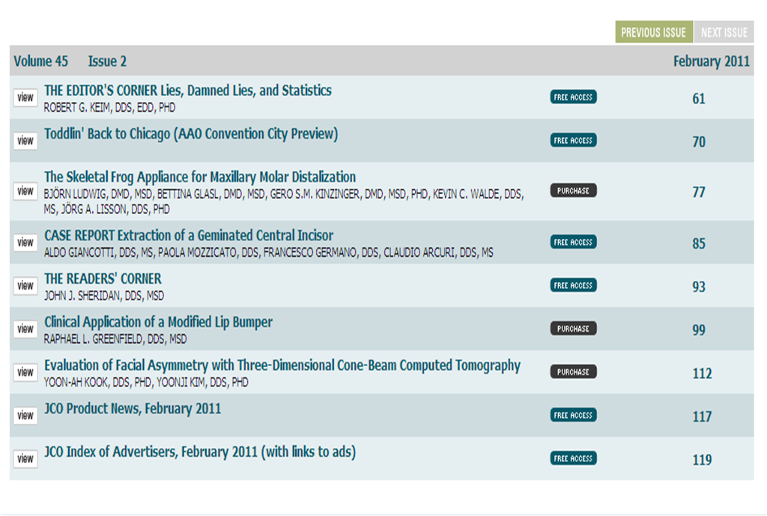This screenshot has height=516, width=767.
Task: Open Evaluation of Facial Asymmetry article link
Action: coord(282,365)
